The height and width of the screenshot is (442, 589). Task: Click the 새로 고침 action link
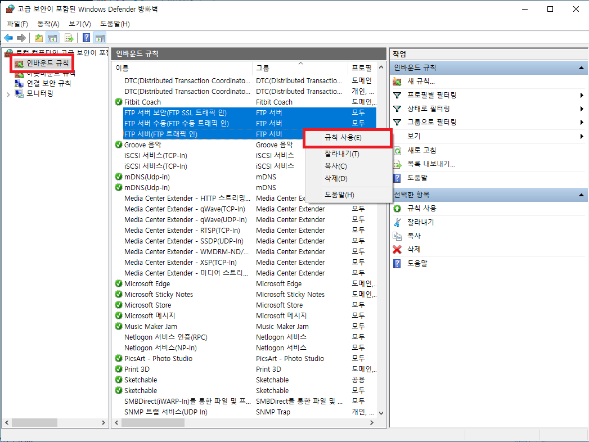click(422, 151)
